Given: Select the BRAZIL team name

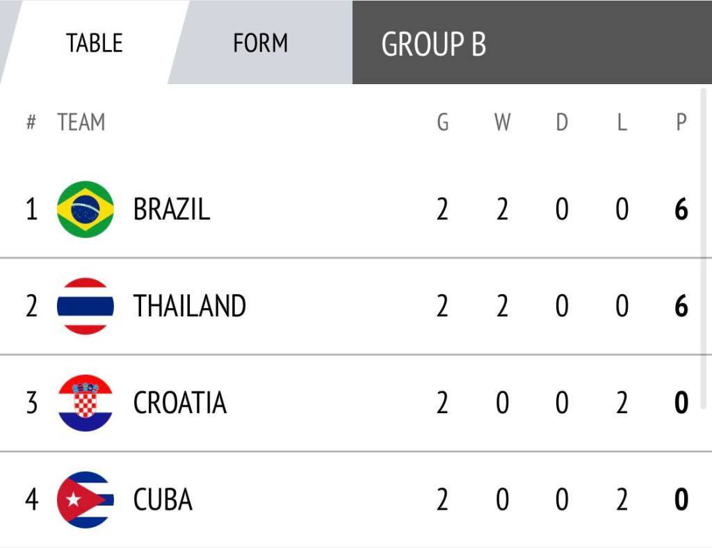Looking at the screenshot, I should (x=171, y=209).
